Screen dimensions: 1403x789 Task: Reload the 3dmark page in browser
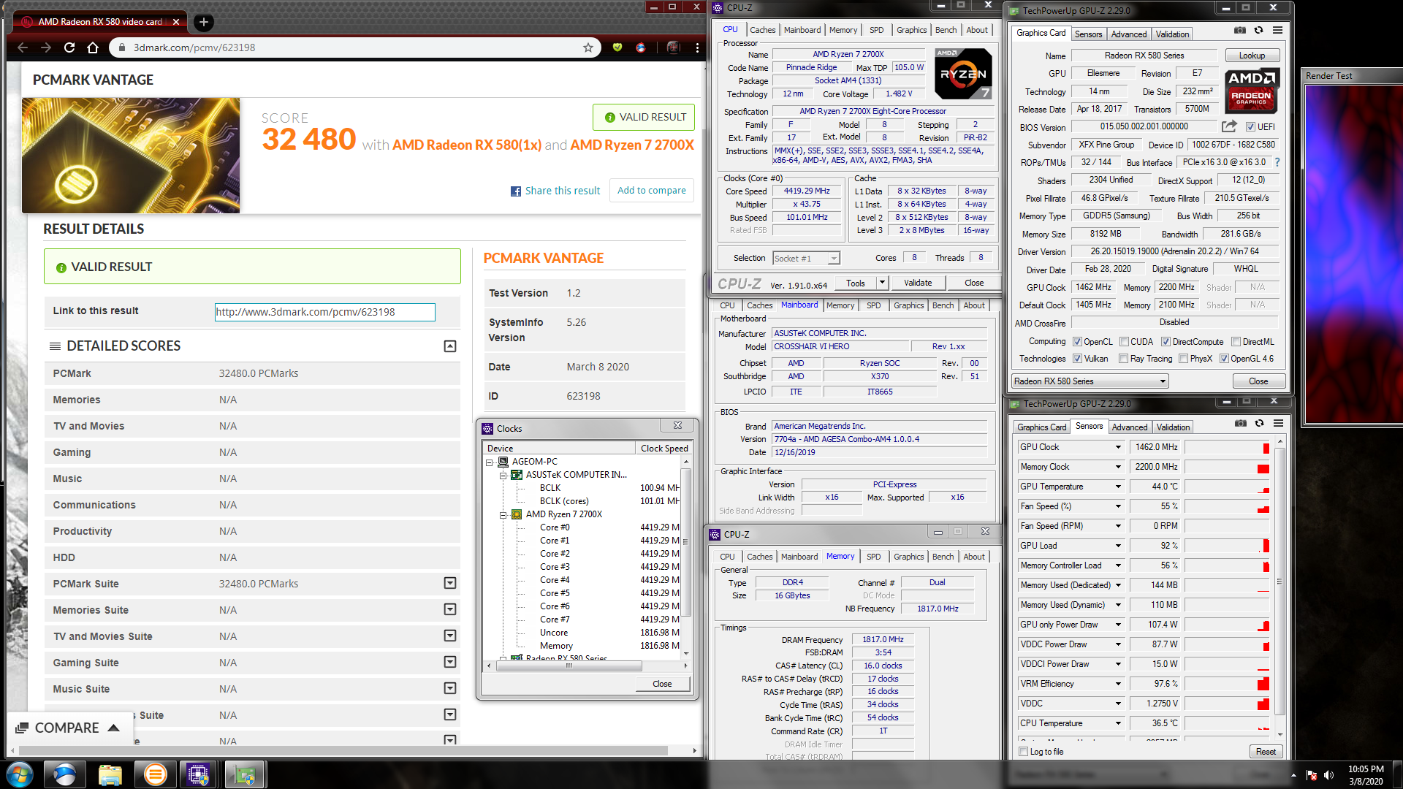coord(69,47)
